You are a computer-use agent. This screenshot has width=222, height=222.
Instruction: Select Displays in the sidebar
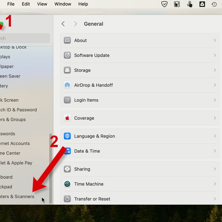(5, 57)
